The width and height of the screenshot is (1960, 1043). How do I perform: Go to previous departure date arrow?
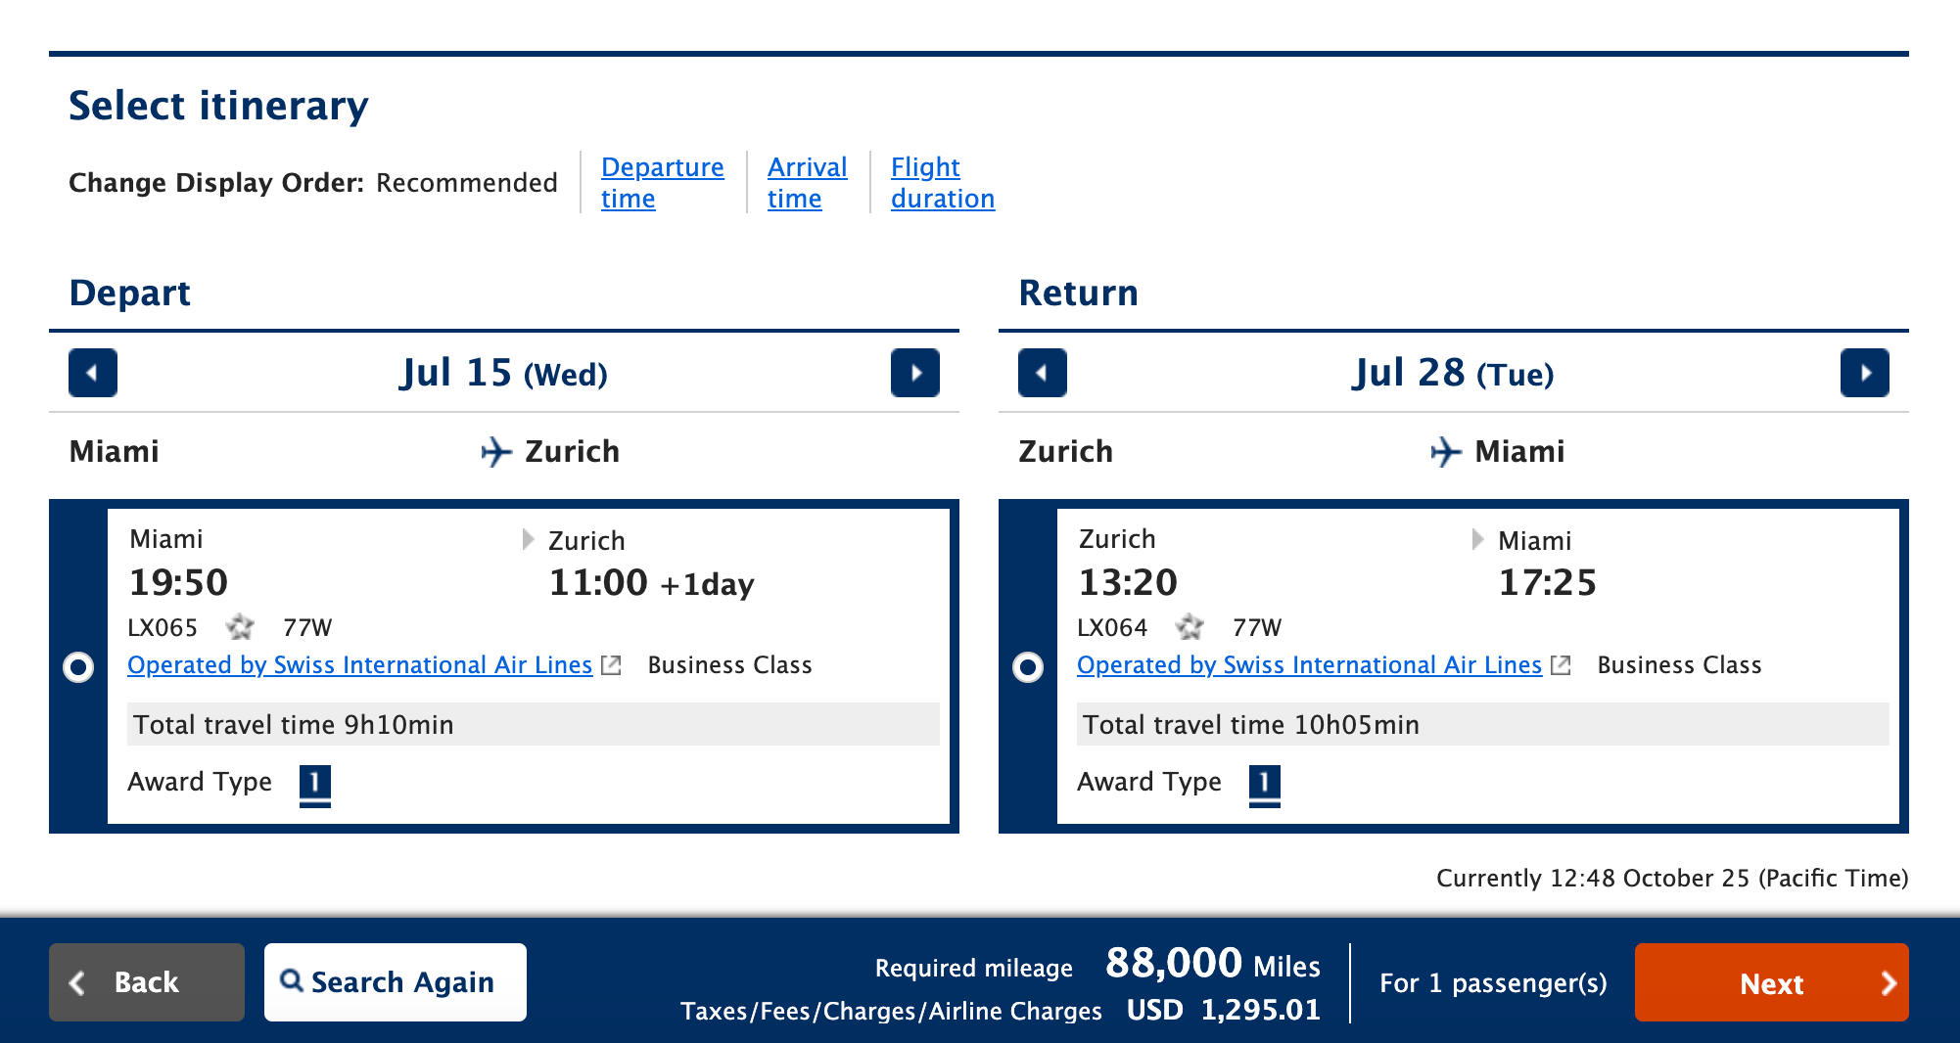point(93,373)
